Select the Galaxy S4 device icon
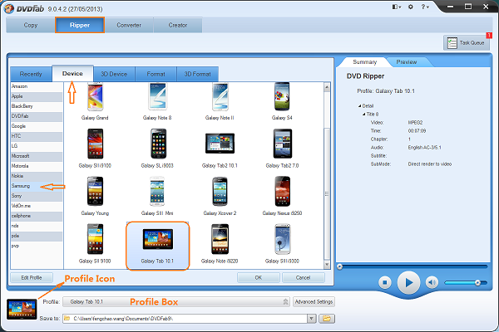This screenshot has height=332, width=499. [282, 97]
